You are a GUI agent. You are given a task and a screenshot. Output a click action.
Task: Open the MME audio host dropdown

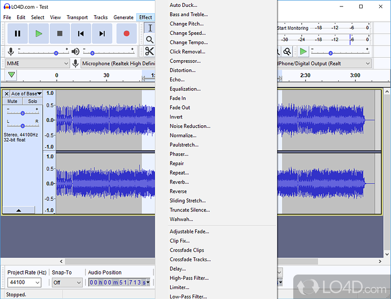(38, 64)
